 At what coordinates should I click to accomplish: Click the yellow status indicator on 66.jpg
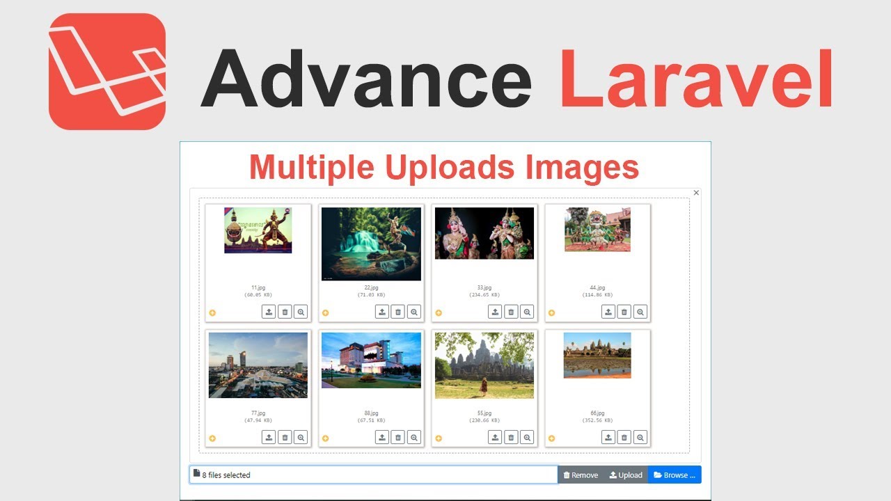[551, 438]
